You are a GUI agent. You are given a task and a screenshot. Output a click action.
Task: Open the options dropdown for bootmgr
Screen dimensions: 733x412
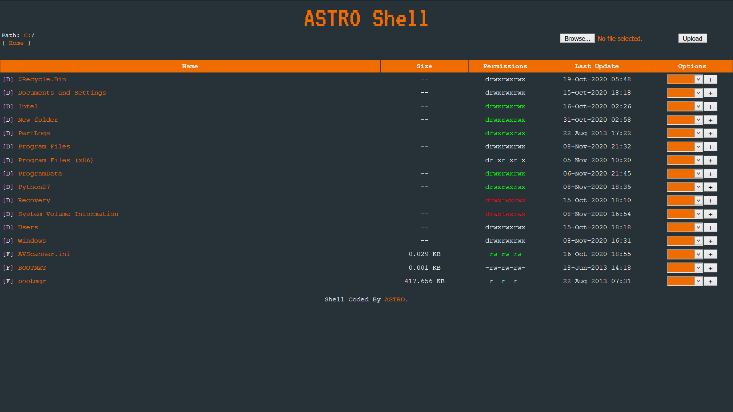pos(685,281)
